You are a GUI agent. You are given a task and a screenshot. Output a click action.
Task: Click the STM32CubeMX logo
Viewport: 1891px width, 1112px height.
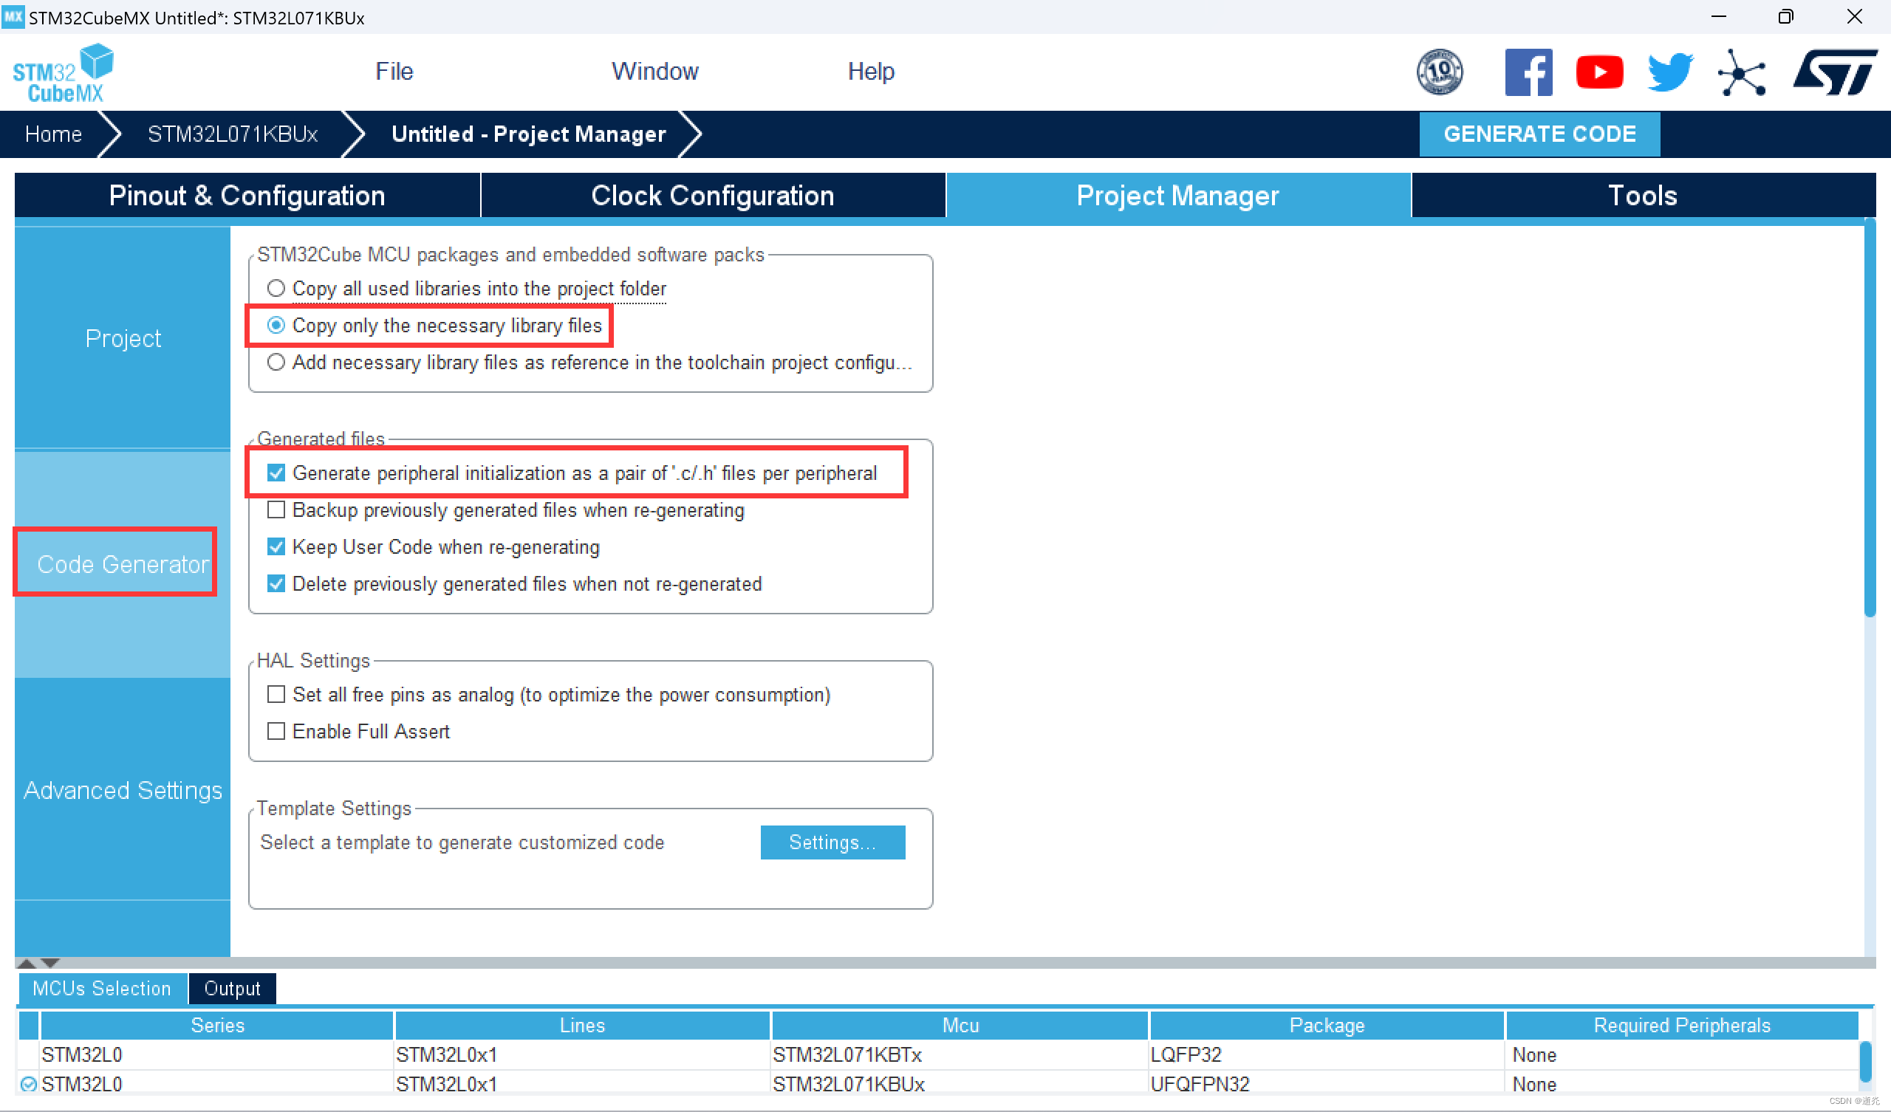pos(63,73)
